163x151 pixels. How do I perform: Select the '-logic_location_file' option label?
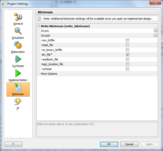pos(52,64)
